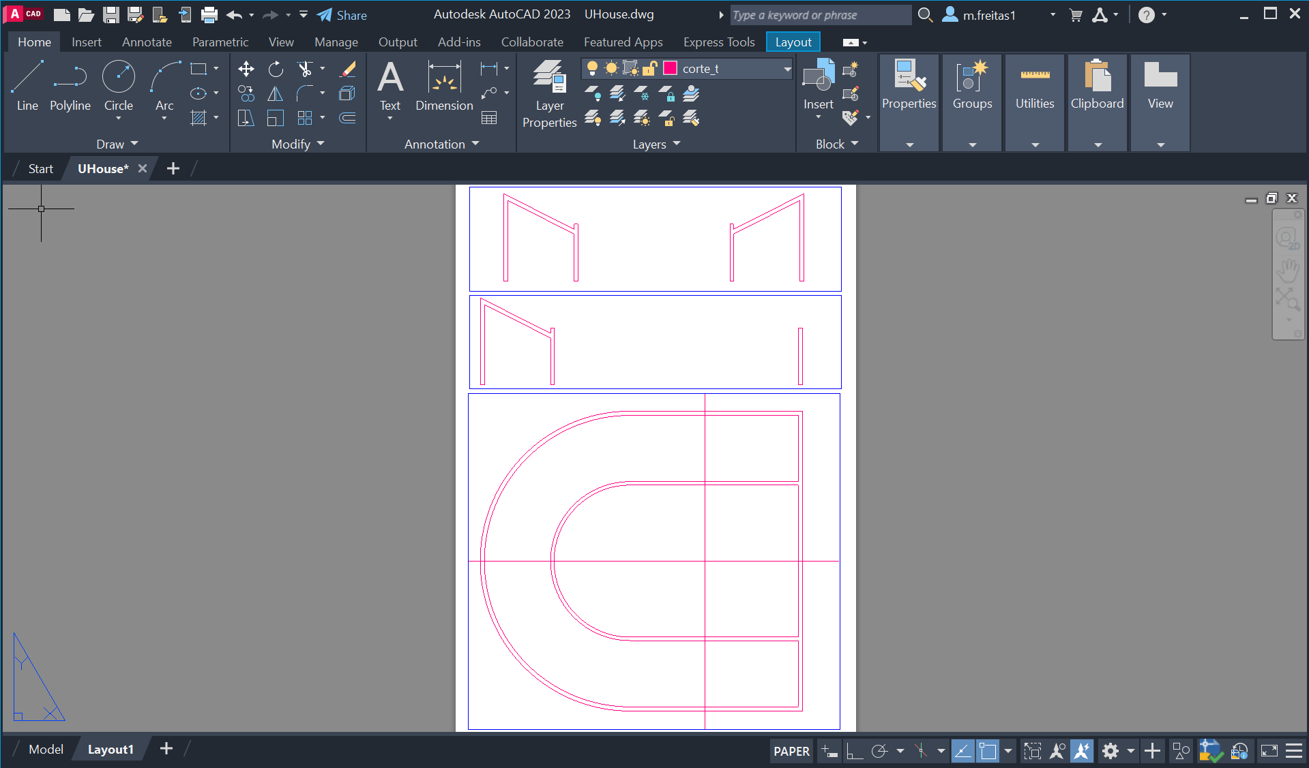Select the Polyline tool
This screenshot has height=768, width=1309.
coord(70,85)
